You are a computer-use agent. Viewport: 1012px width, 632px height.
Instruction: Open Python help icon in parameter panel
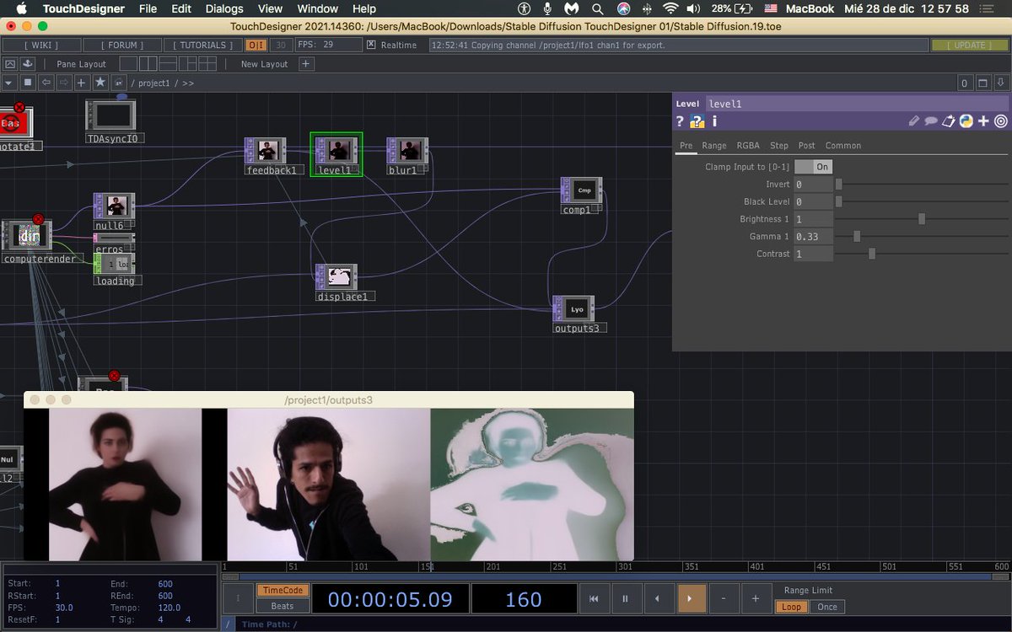(697, 121)
